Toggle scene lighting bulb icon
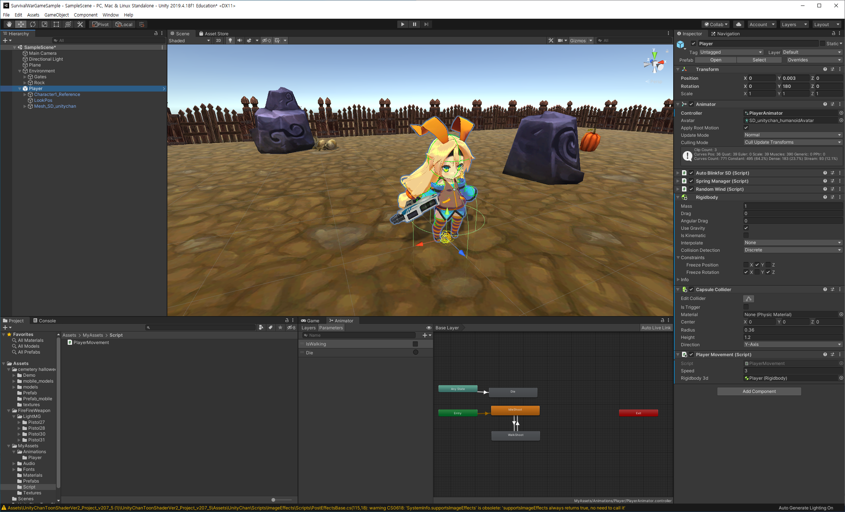 tap(230, 40)
